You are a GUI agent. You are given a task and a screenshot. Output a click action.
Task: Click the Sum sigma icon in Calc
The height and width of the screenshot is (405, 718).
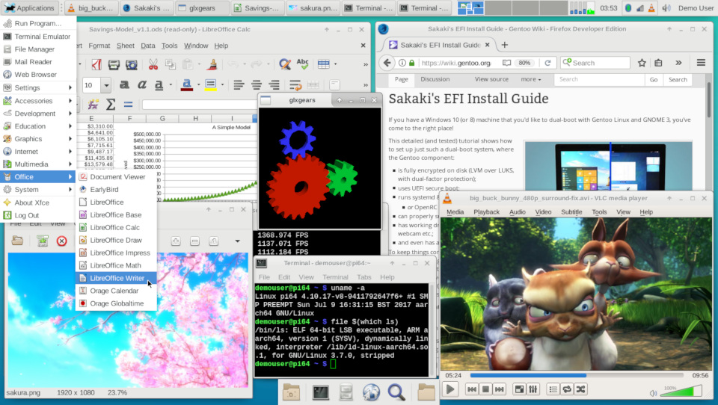tap(111, 105)
